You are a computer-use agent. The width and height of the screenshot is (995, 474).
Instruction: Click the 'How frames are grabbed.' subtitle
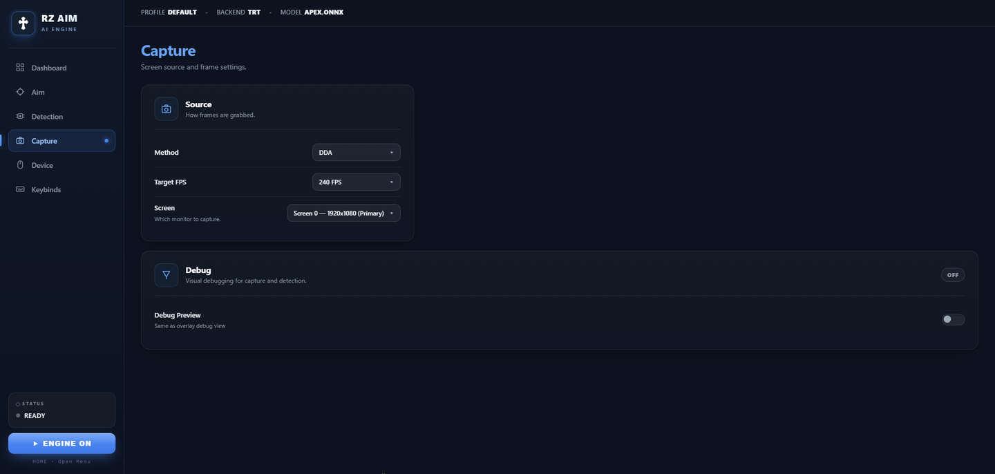click(x=220, y=115)
